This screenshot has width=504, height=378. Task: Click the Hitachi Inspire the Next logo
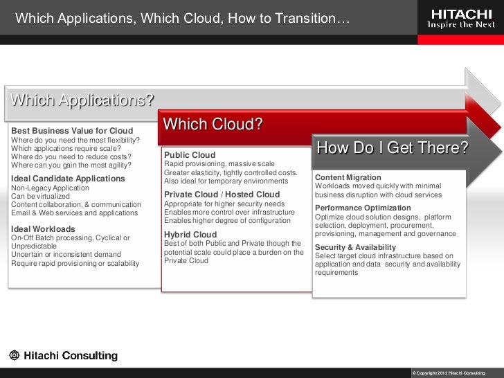(461, 19)
